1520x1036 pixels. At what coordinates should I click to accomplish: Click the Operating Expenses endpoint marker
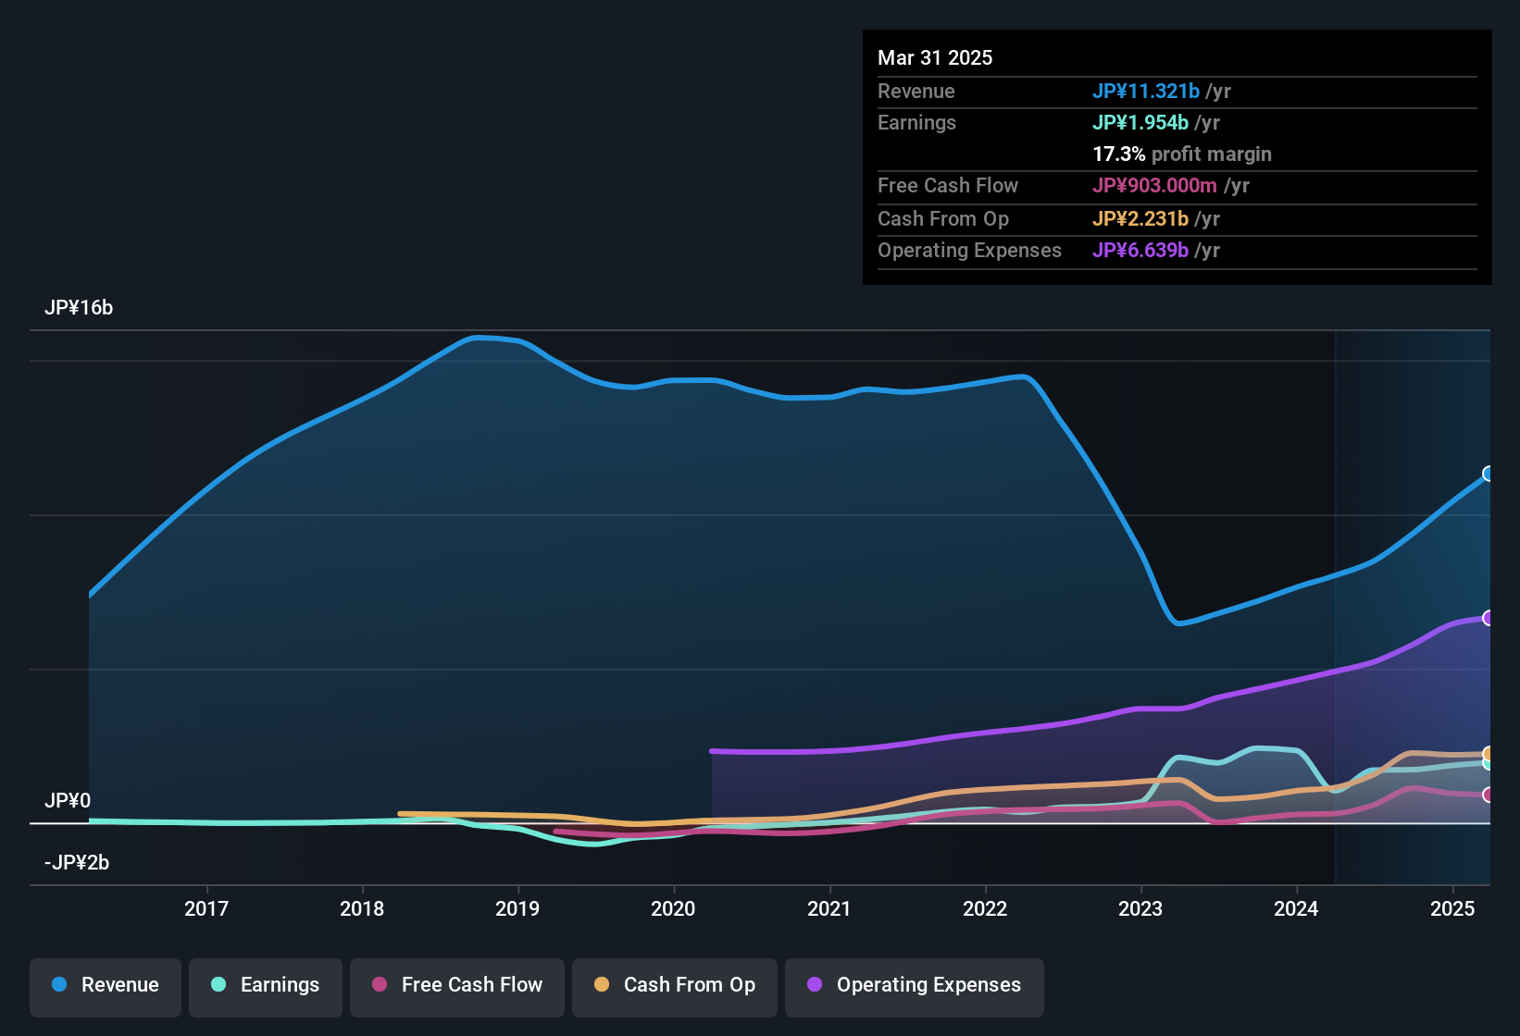pyautogui.click(x=1489, y=618)
